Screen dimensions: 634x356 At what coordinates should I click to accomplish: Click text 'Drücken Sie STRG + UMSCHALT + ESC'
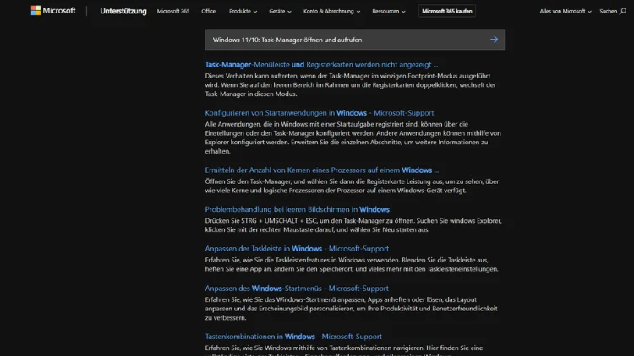(x=260, y=221)
